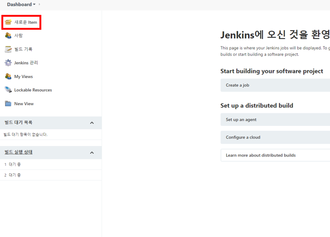The image size is (330, 237).
Task: Open Learn more about distributed builds
Action: [x=275, y=155]
